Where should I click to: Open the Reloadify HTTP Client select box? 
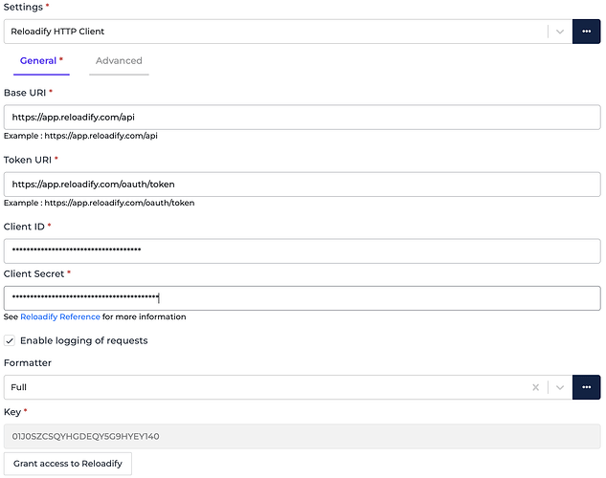288,32
